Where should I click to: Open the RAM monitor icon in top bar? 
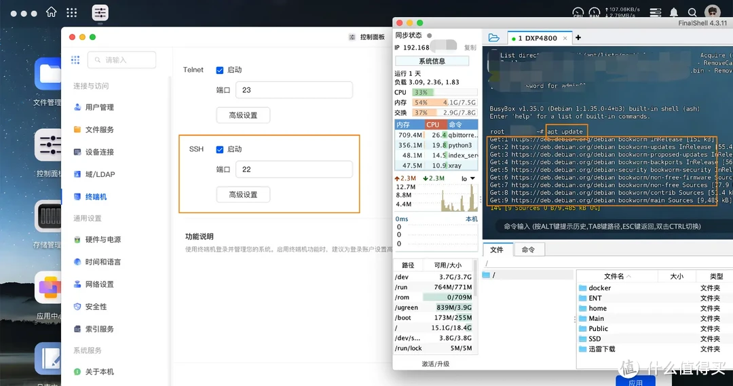click(x=594, y=13)
